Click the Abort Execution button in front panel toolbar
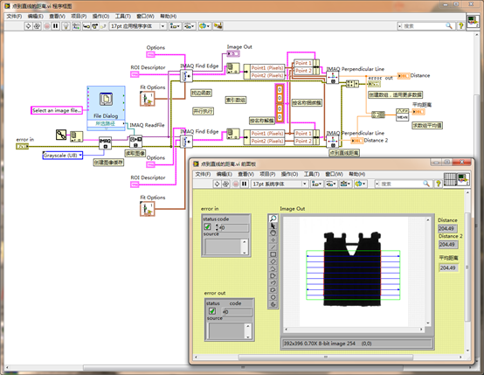Image resolution: width=484 pixels, height=375 pixels. 236,184
